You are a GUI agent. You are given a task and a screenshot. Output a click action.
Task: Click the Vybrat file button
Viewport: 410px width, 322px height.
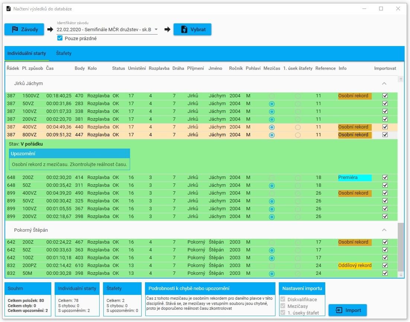click(x=192, y=29)
